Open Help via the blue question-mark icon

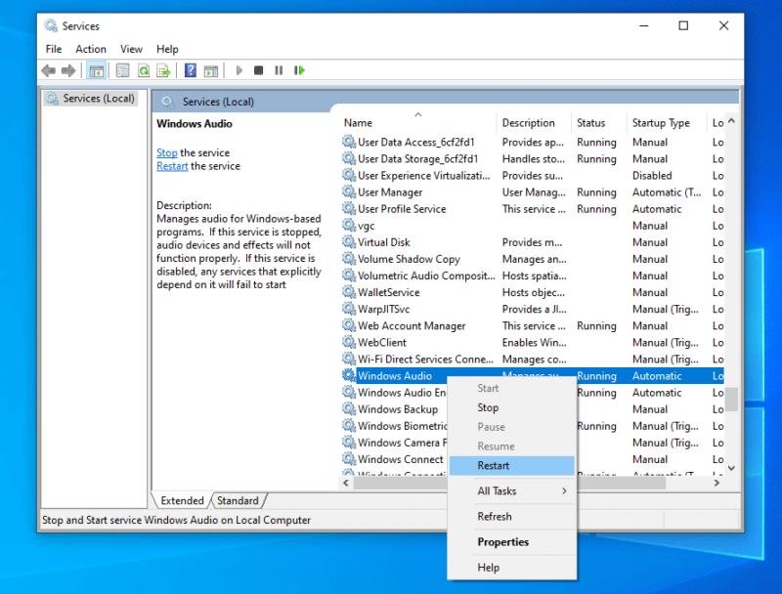(190, 70)
